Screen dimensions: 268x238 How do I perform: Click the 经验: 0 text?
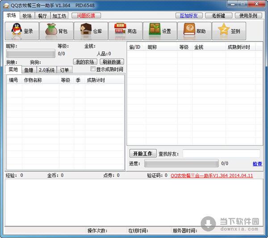click(14, 175)
